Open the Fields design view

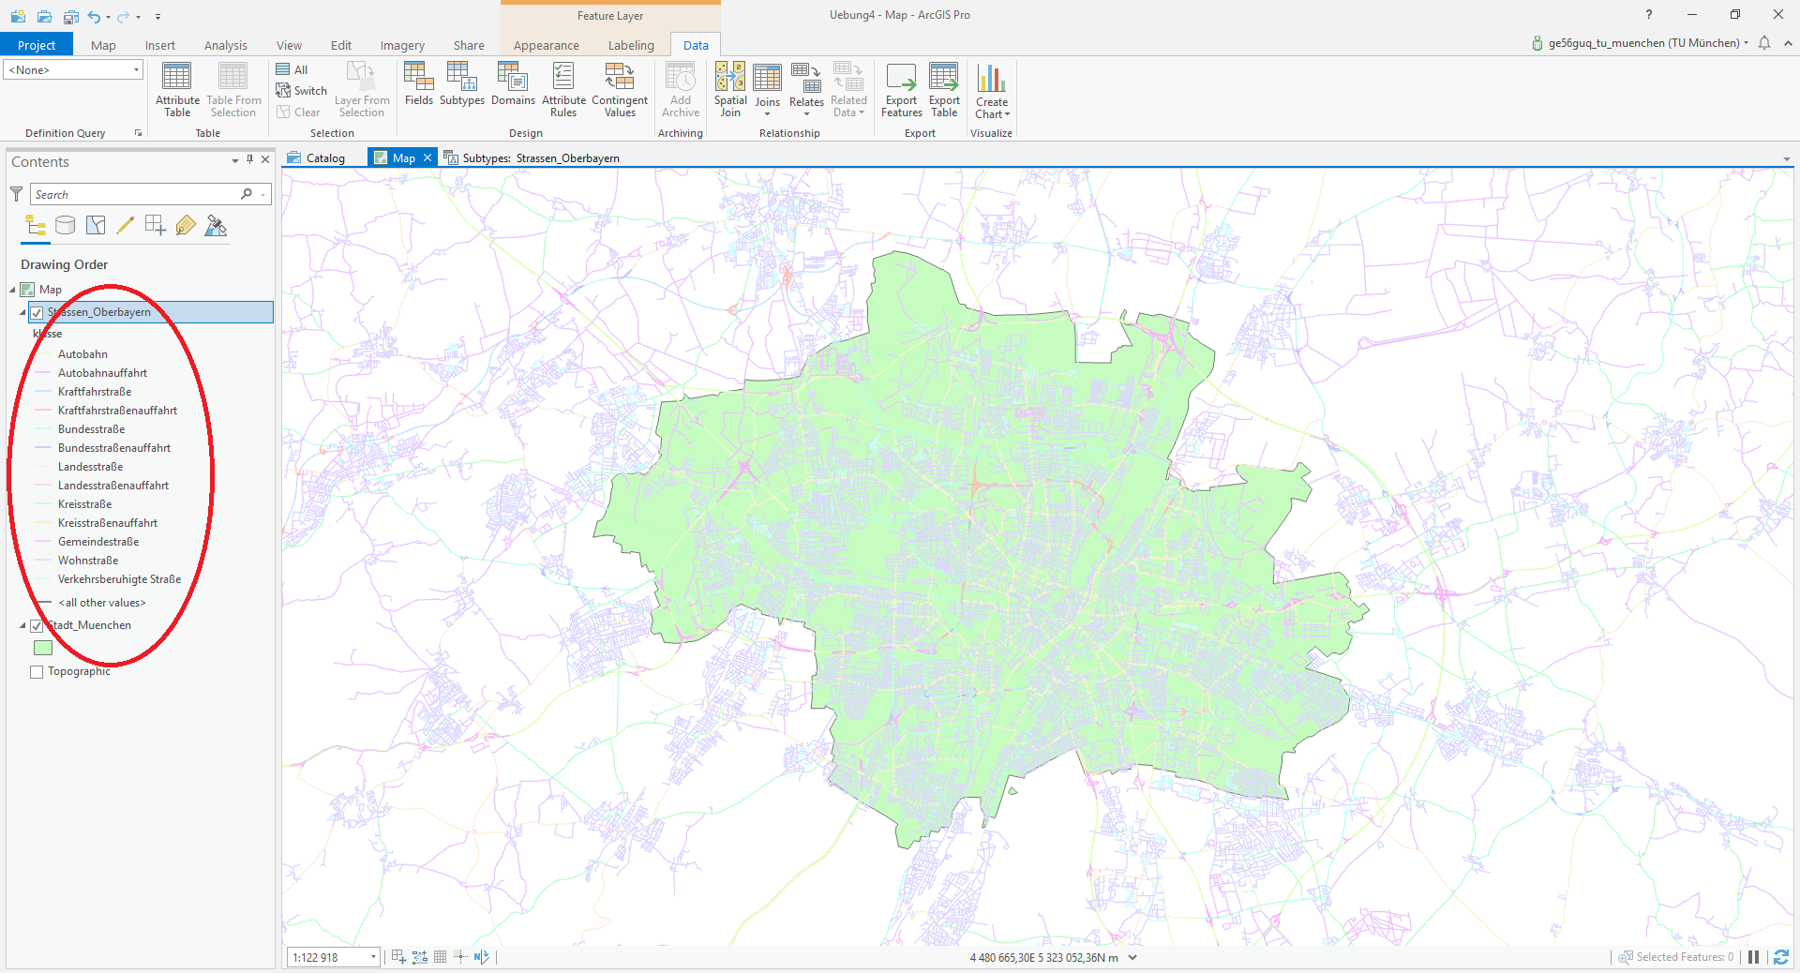(x=418, y=84)
